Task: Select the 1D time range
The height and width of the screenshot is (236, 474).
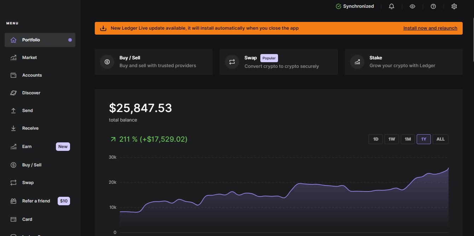Action: point(376,139)
